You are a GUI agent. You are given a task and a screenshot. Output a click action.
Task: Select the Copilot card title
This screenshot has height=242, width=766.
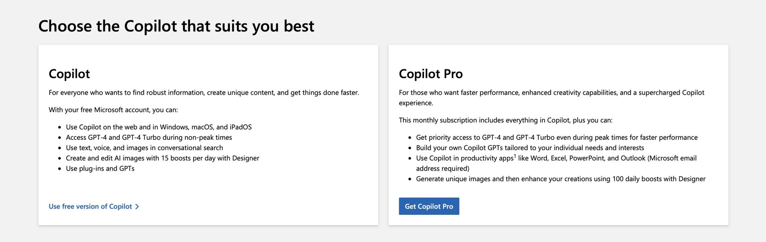click(69, 74)
